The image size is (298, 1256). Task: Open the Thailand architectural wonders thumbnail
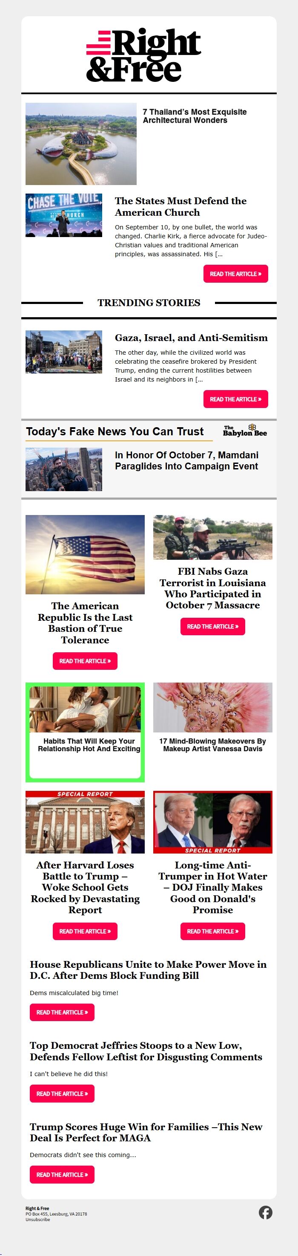[x=81, y=144]
